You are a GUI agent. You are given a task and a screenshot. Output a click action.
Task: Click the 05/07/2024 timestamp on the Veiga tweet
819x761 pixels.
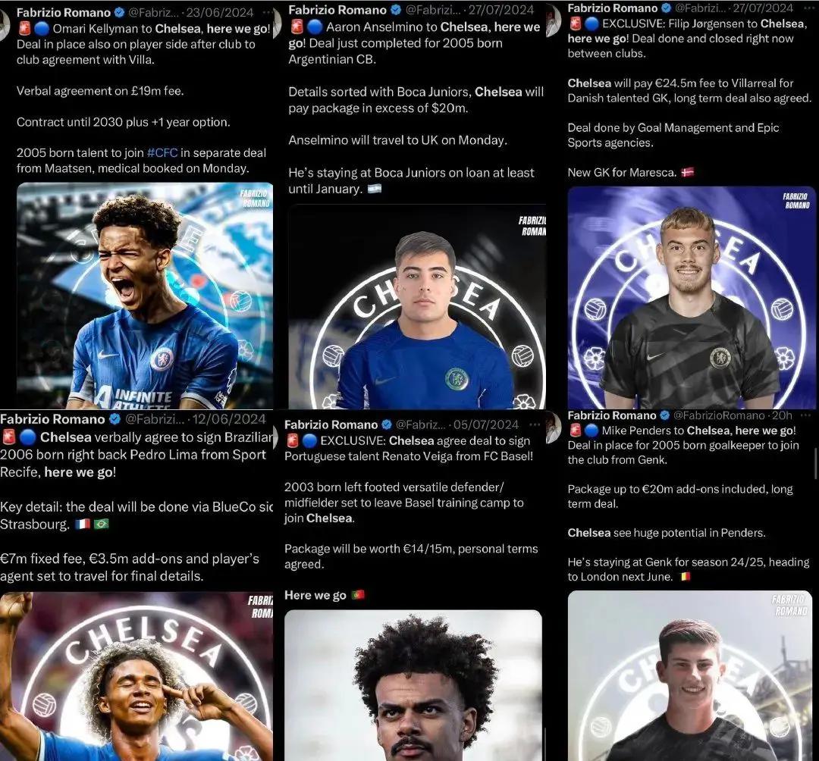click(486, 424)
